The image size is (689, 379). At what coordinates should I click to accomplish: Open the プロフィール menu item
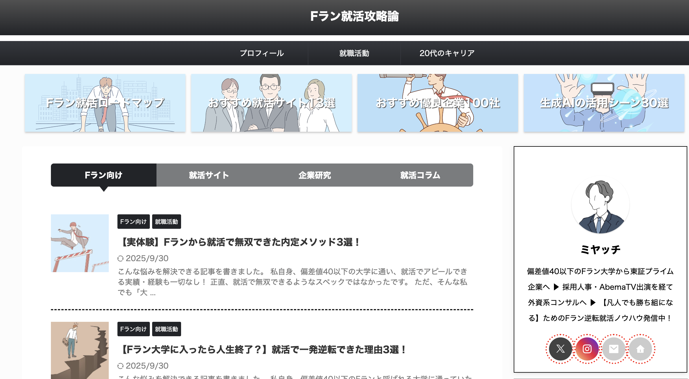coord(262,53)
